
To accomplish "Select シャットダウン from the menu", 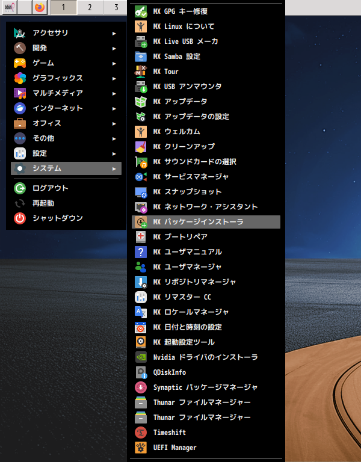I will 66,218.
